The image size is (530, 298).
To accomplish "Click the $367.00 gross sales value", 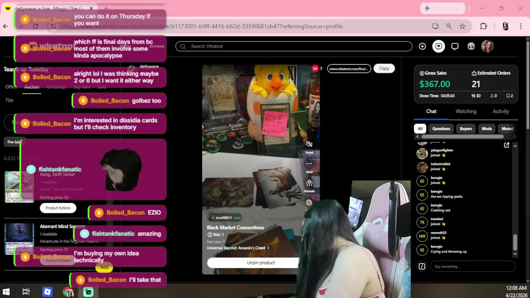I will [434, 84].
